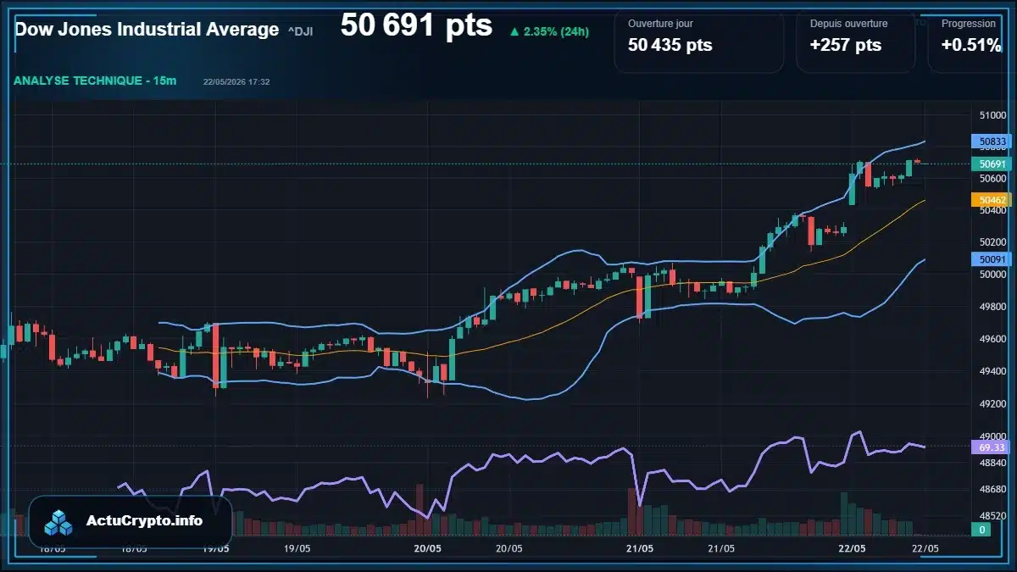1017x572 pixels.
Task: Click the 50400 price axis label
Action: [992, 211]
